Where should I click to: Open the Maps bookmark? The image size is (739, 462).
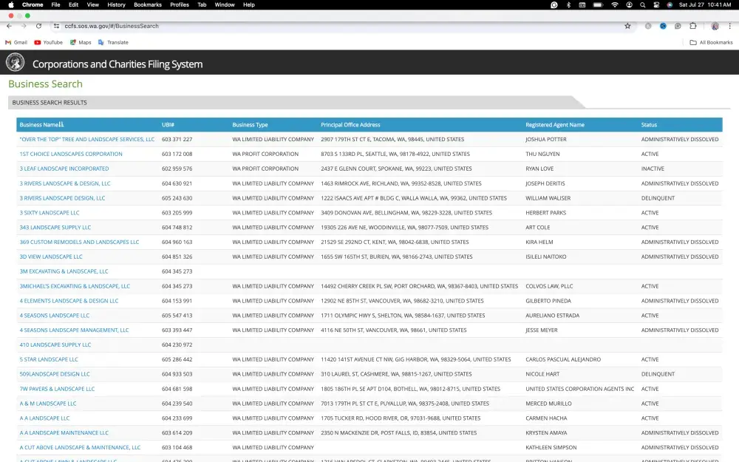[x=81, y=42]
